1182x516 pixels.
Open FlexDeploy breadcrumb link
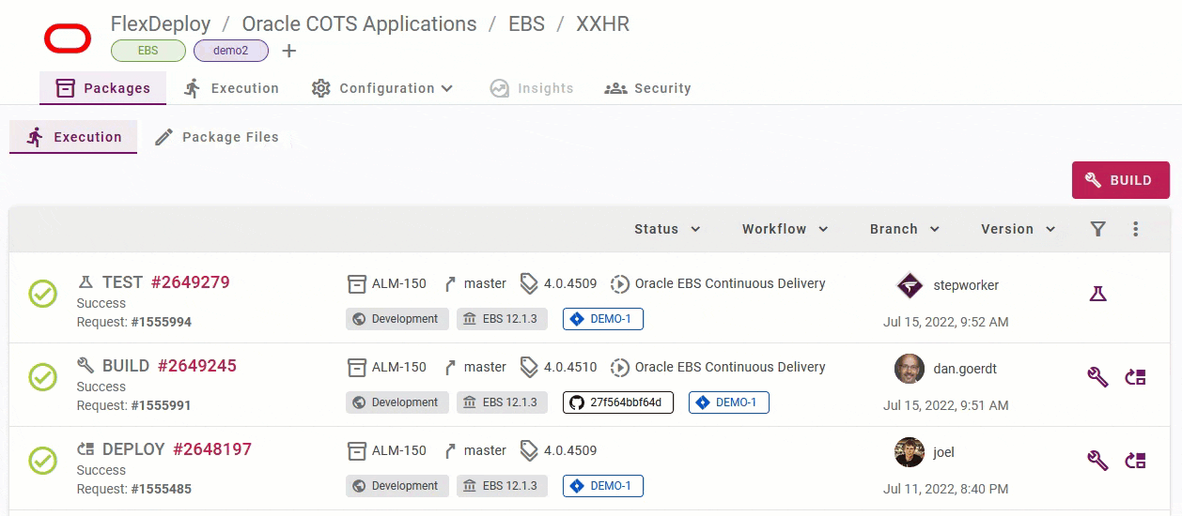161,23
